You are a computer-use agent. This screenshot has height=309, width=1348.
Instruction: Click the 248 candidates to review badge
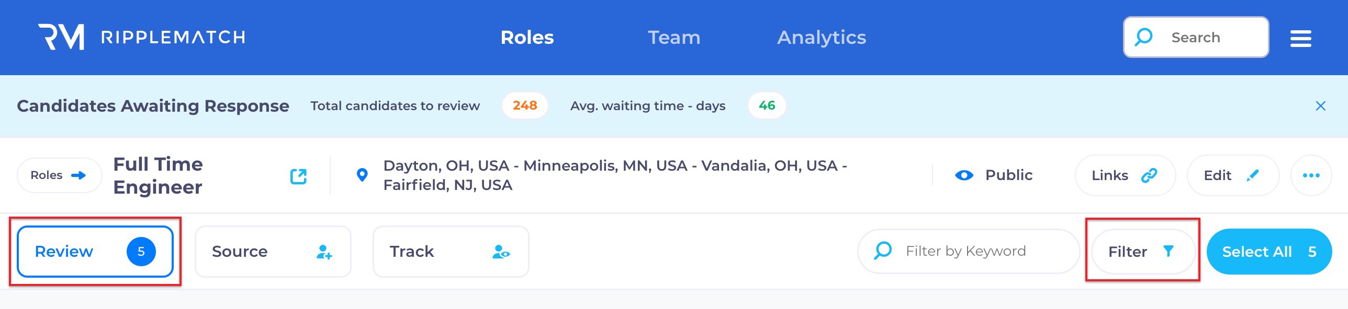[x=524, y=106]
